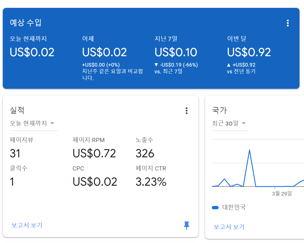
Task: Click the 예상 수입 card title
Action: (x=26, y=23)
